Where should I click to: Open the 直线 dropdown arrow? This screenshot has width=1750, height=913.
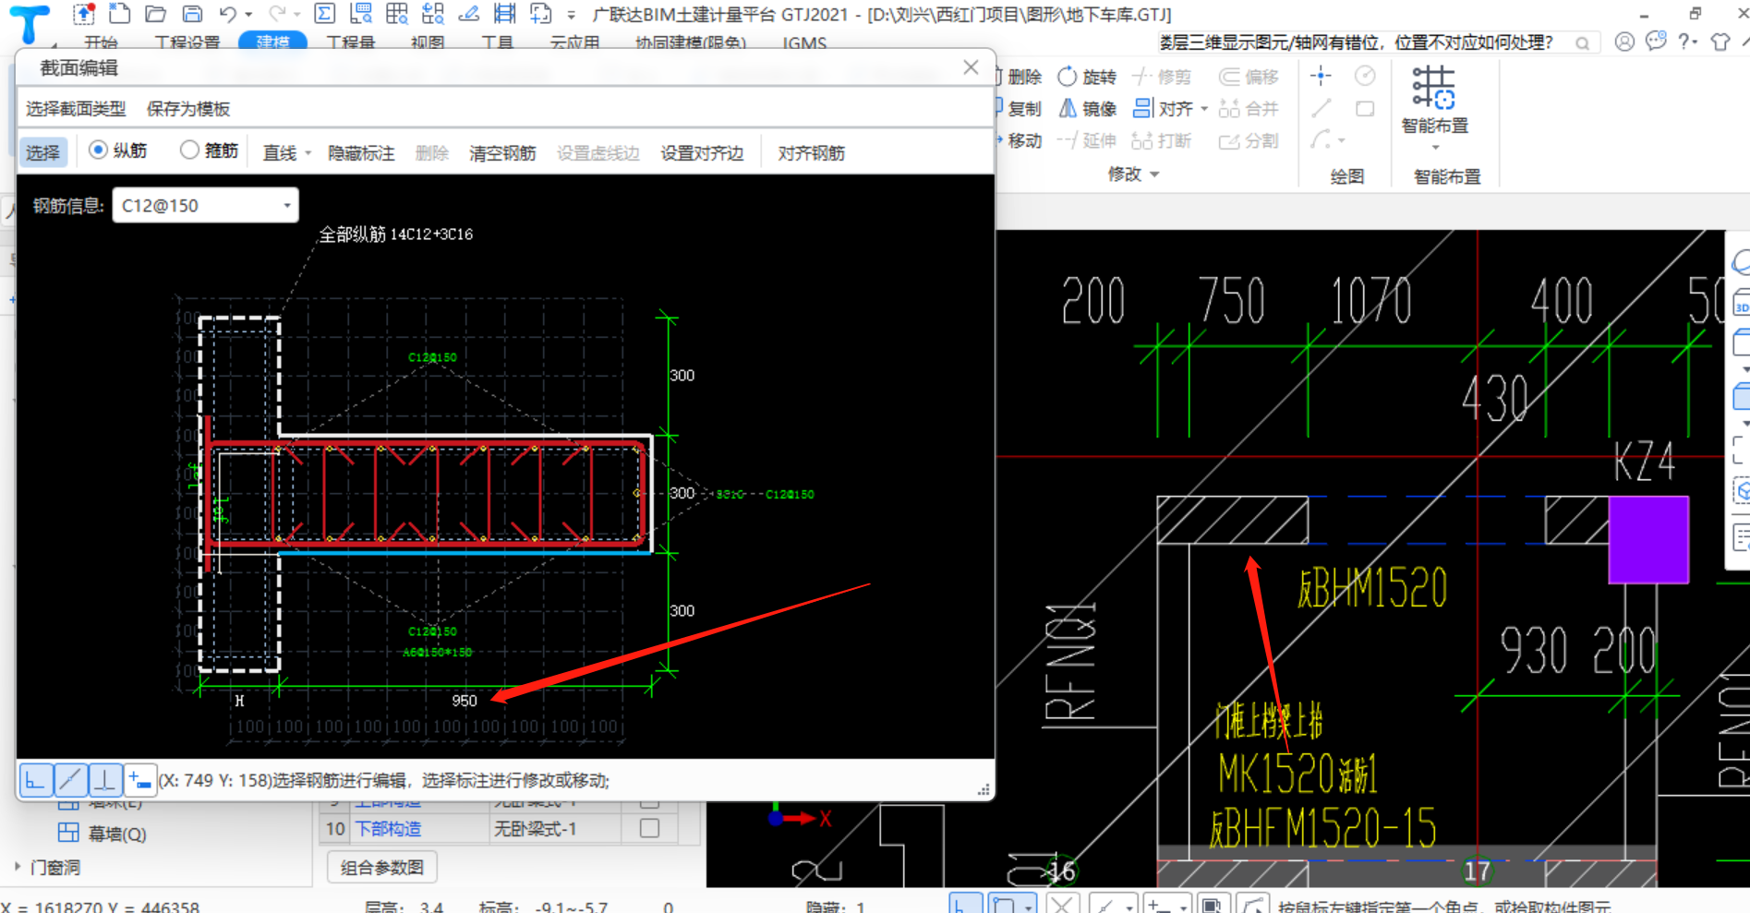(308, 153)
